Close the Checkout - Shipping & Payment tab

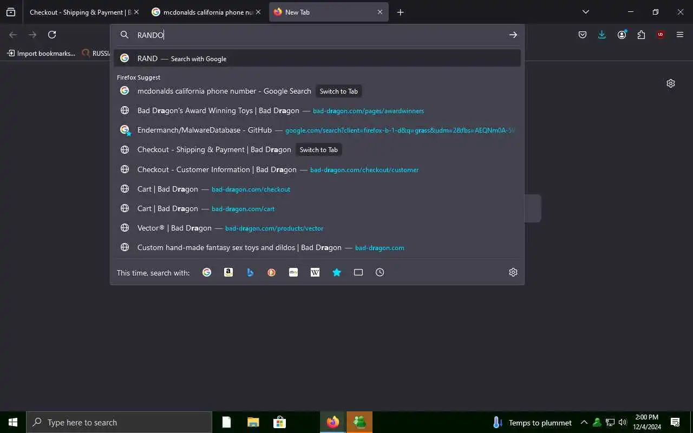[136, 12]
